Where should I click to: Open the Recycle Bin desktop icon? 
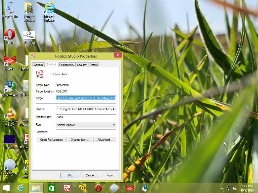pyautogui.click(x=10, y=10)
